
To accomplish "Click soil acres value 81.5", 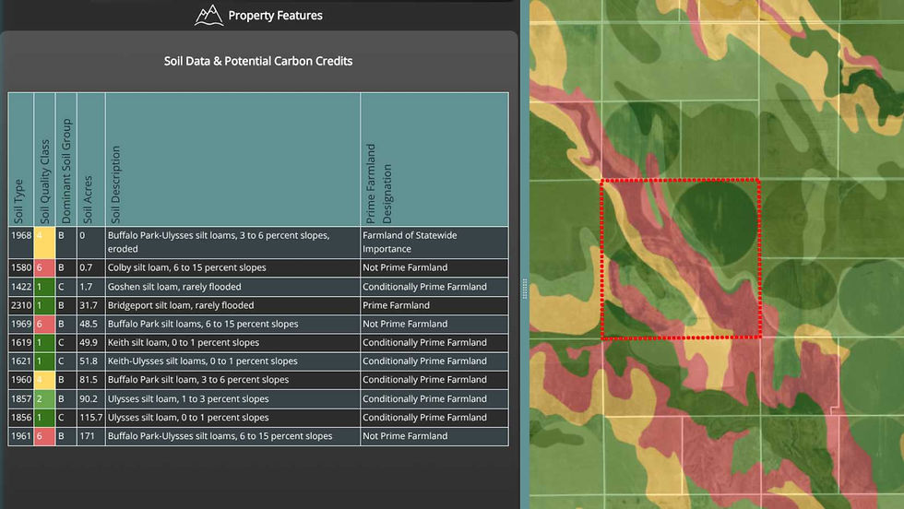I will tap(89, 379).
